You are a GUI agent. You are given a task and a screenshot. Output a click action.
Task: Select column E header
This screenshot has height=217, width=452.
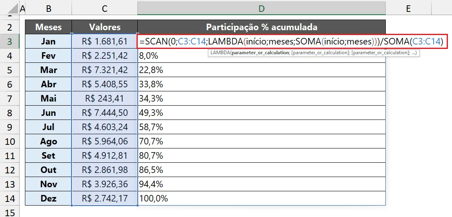tap(408, 9)
